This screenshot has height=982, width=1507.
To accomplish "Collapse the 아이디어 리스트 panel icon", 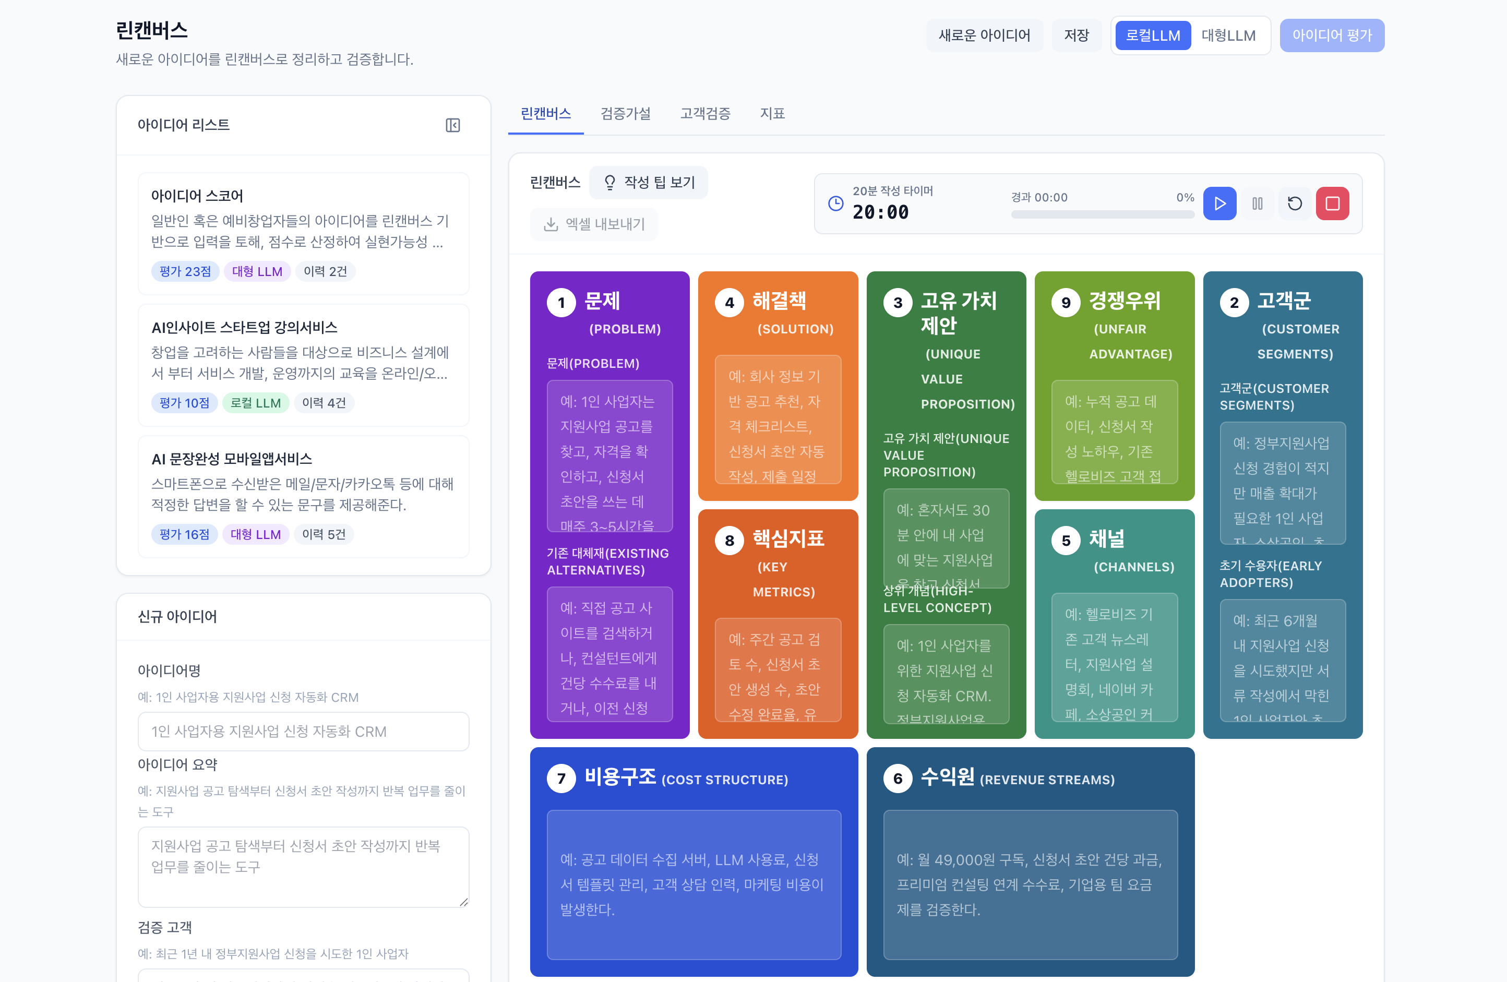I will [x=452, y=125].
